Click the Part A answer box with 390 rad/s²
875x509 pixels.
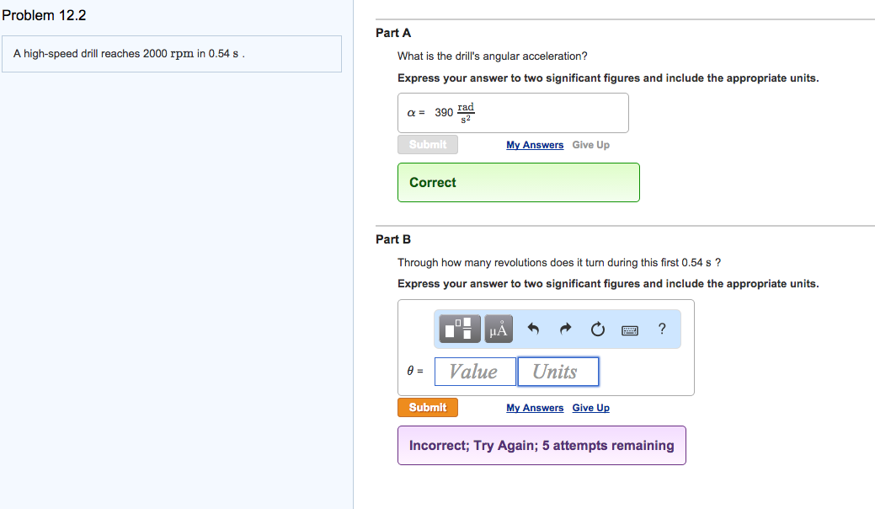[513, 113]
